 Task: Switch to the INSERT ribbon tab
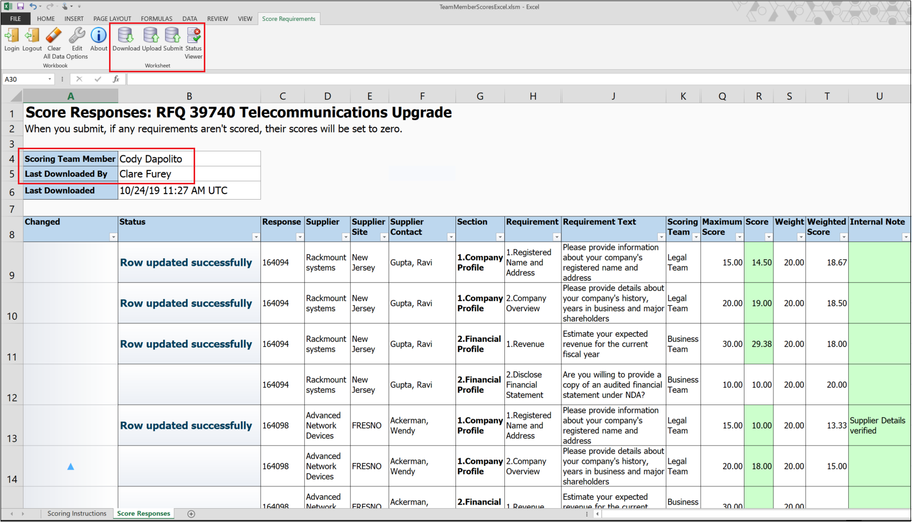click(74, 19)
